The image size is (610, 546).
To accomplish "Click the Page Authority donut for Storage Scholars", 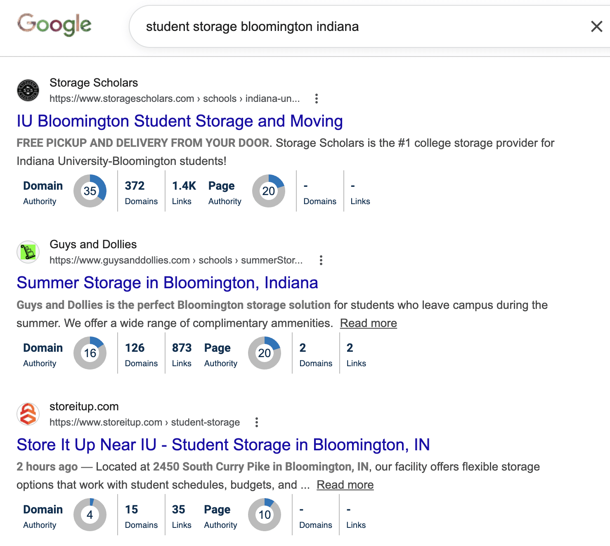I will pos(269,191).
